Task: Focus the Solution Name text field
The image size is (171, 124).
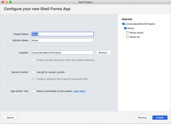Action: tap(62, 40)
